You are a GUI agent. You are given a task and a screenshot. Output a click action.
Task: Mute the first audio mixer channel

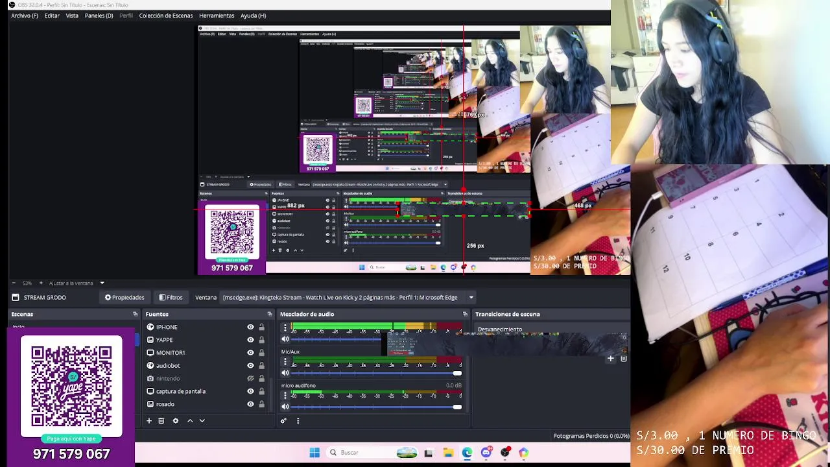[285, 339]
